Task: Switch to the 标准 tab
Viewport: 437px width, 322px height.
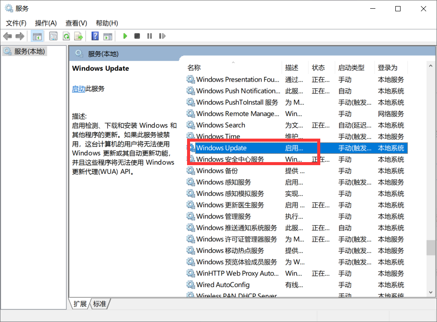Action: [x=100, y=304]
